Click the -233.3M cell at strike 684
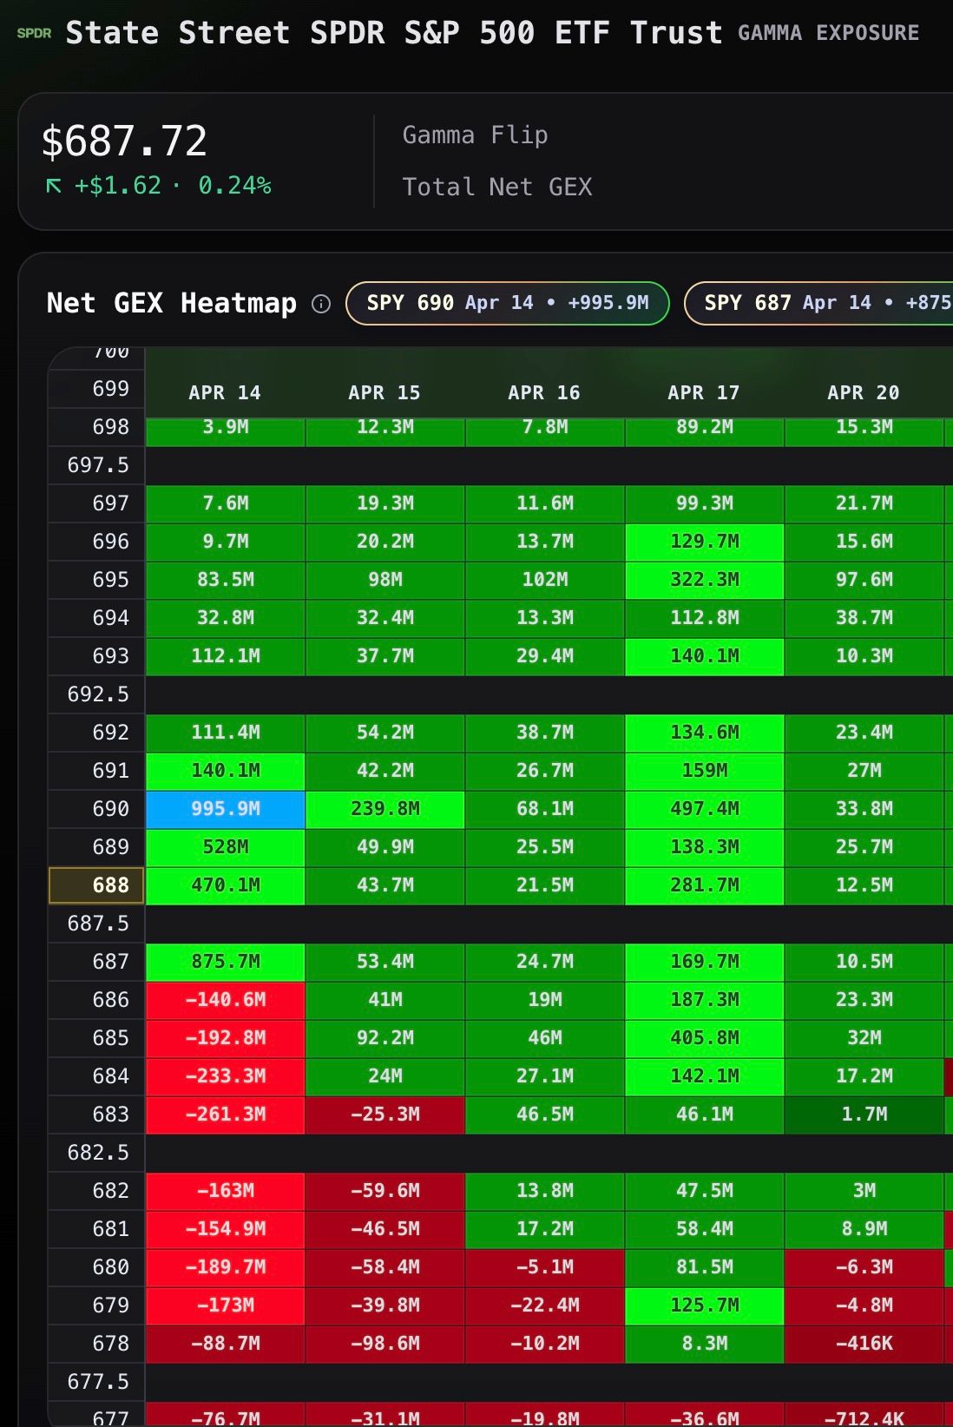 (x=226, y=1076)
